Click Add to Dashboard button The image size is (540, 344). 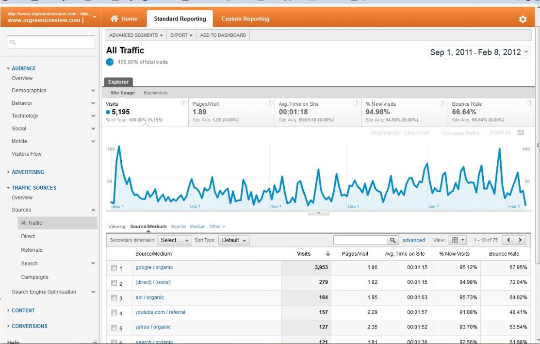[223, 35]
